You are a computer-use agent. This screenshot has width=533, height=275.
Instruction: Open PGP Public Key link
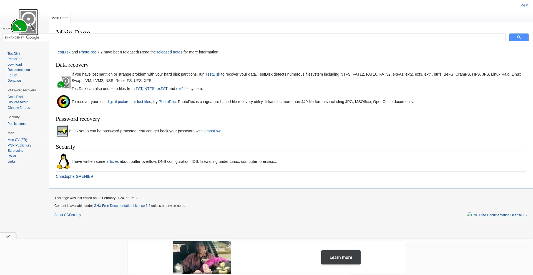tap(19, 145)
